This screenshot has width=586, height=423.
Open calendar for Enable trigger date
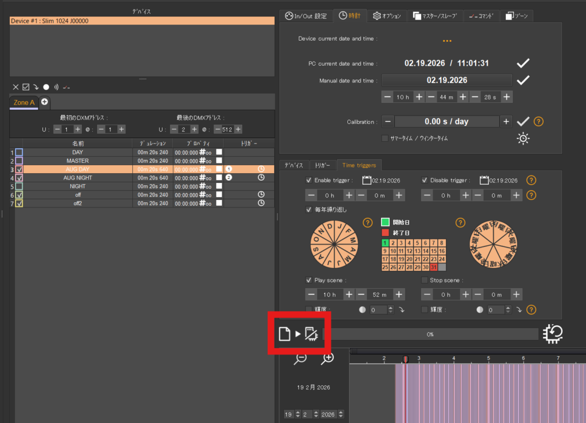click(366, 180)
